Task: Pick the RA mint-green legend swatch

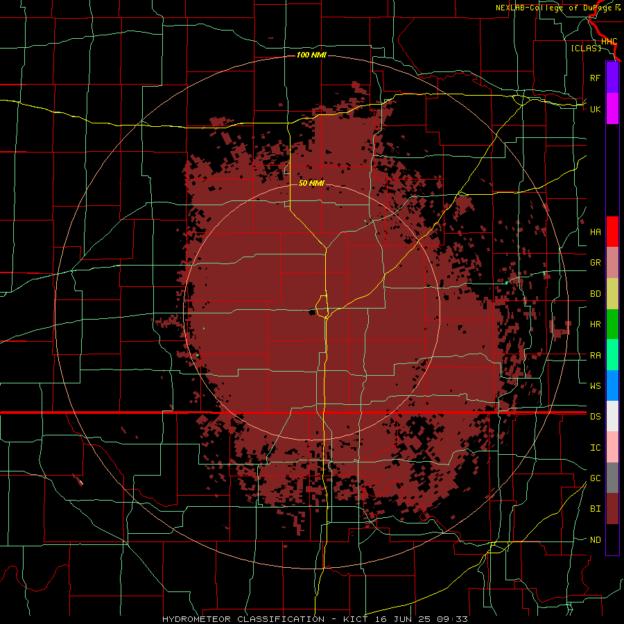Action: pos(612,355)
